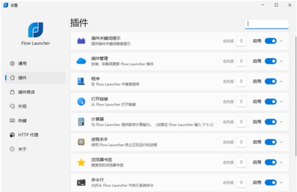This screenshot has height=192, width=297.
Task: Click the 插件管理 cloud icon
Action: (x=81, y=61)
